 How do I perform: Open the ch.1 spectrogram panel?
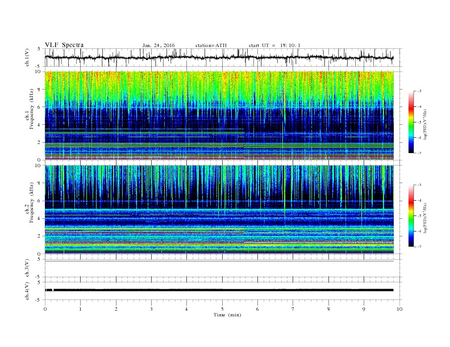[x=219, y=116]
